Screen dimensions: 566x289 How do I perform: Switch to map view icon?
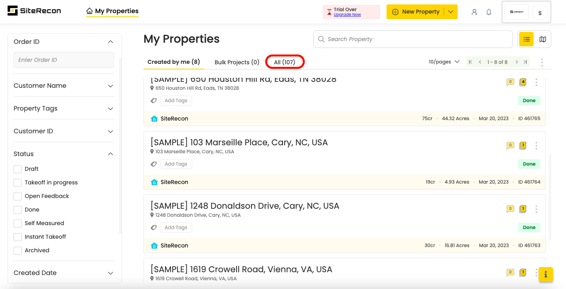point(542,39)
